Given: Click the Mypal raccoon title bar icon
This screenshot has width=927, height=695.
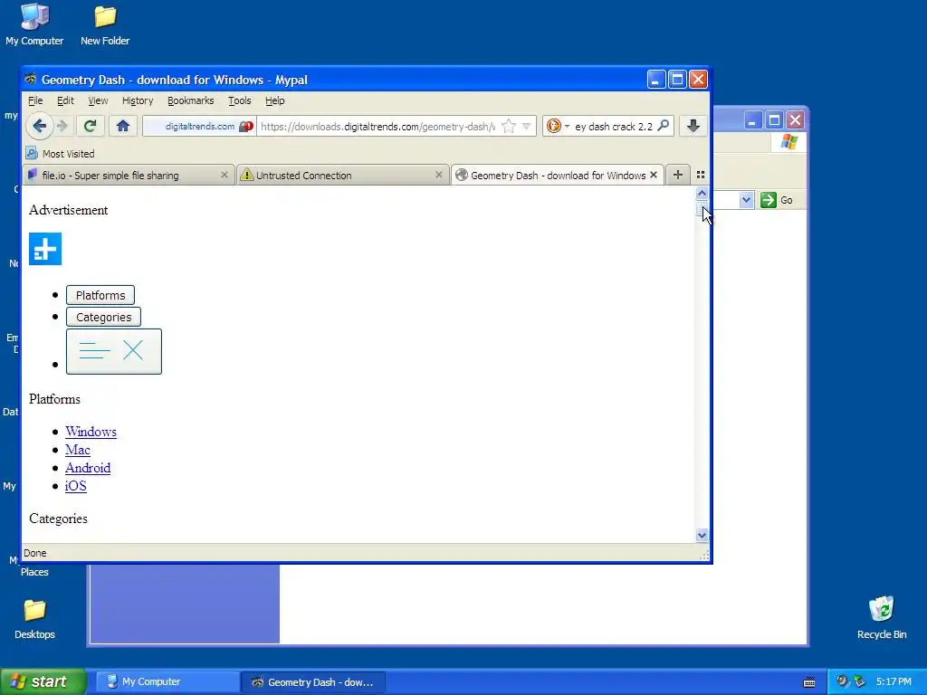Looking at the screenshot, I should pyautogui.click(x=30, y=80).
